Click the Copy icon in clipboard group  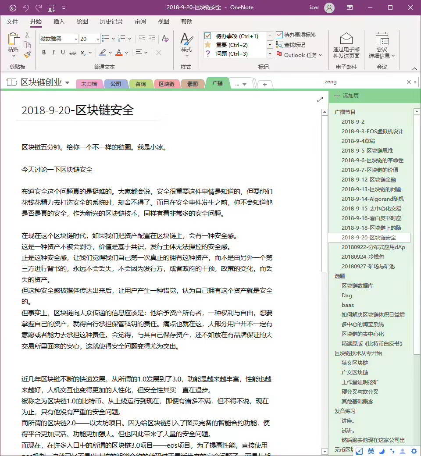[x=27, y=44]
